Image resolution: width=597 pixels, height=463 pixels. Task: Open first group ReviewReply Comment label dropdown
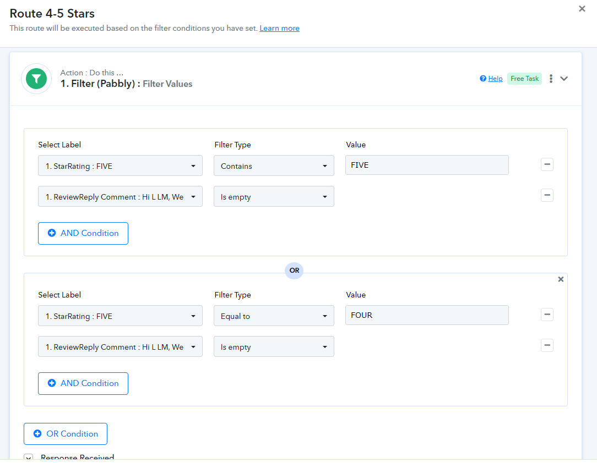click(x=120, y=196)
